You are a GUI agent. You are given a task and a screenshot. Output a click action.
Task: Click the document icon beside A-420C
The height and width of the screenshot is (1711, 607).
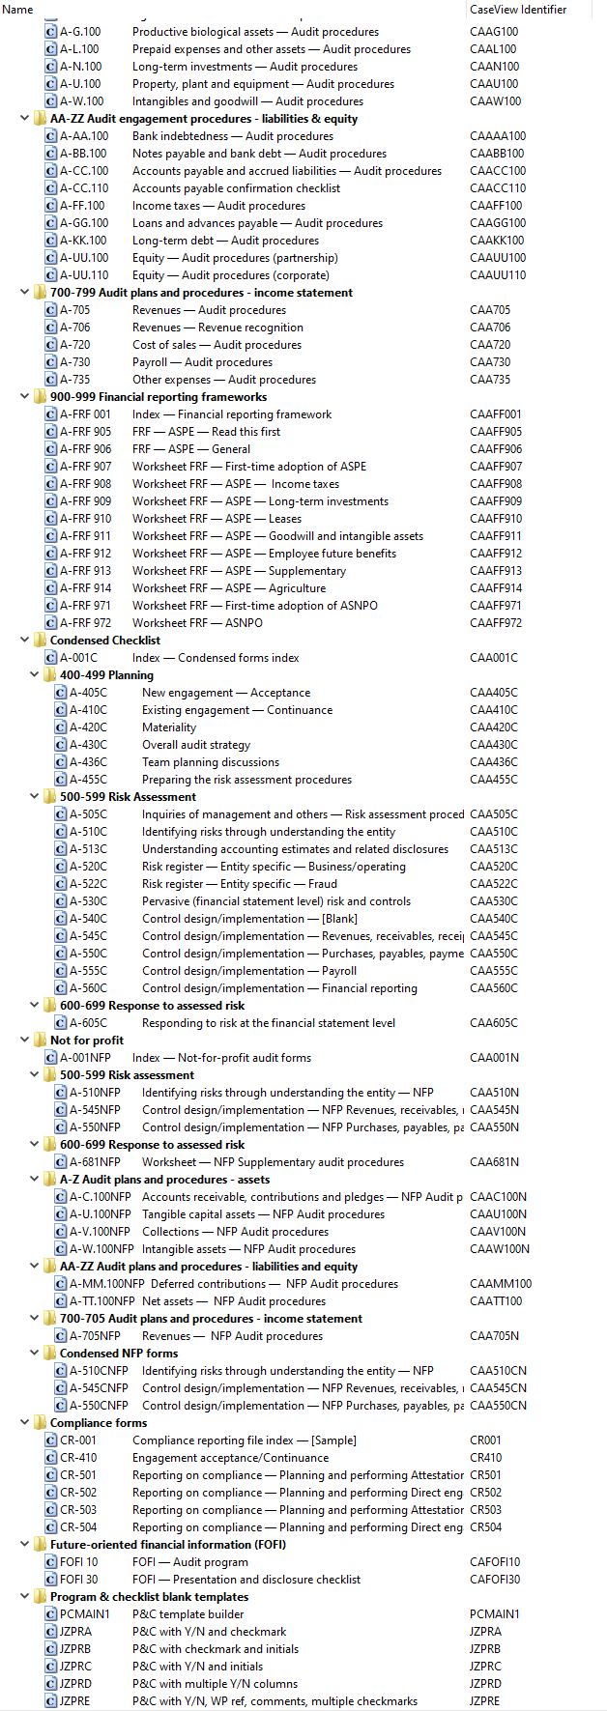[x=60, y=727]
